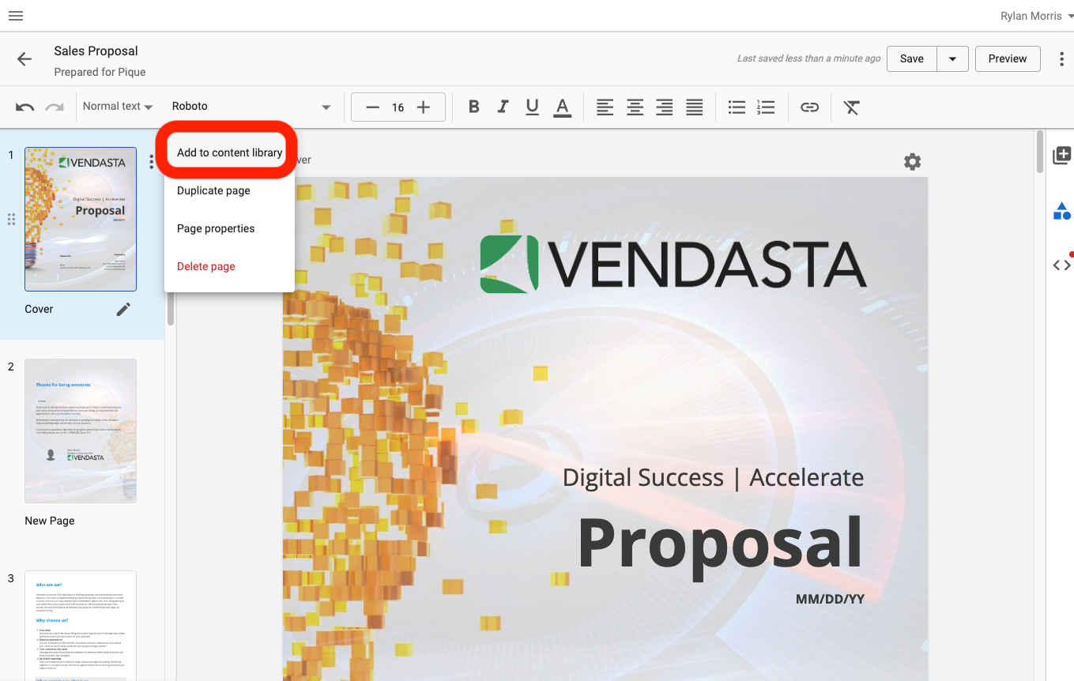This screenshot has height=681, width=1074.
Task: Open the Cover page three-dot menu
Action: pos(151,162)
